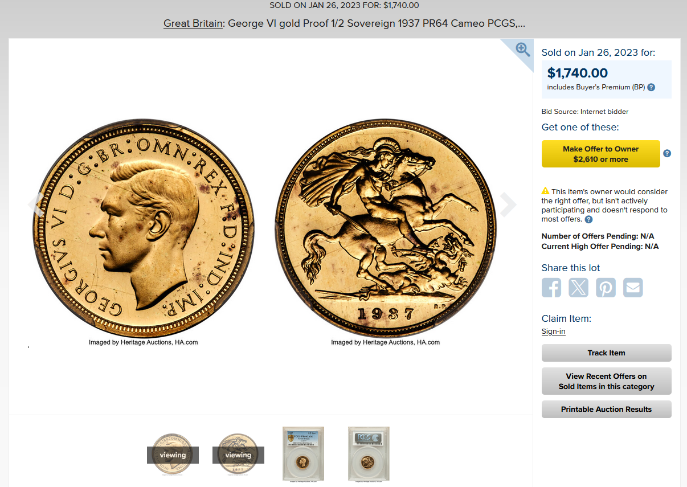Select the obverse coin thumbnail
Image resolution: width=687 pixels, height=487 pixels.
coord(173,454)
